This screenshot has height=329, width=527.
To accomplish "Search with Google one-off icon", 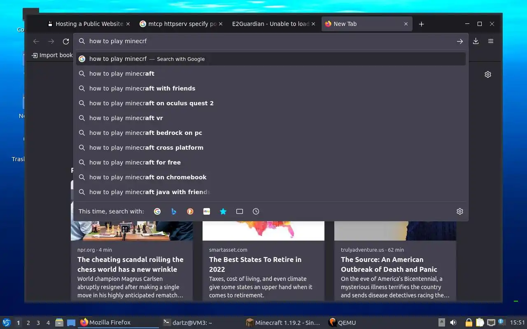I will 157,211.
